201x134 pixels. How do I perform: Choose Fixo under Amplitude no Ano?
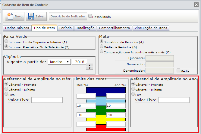click(133, 94)
